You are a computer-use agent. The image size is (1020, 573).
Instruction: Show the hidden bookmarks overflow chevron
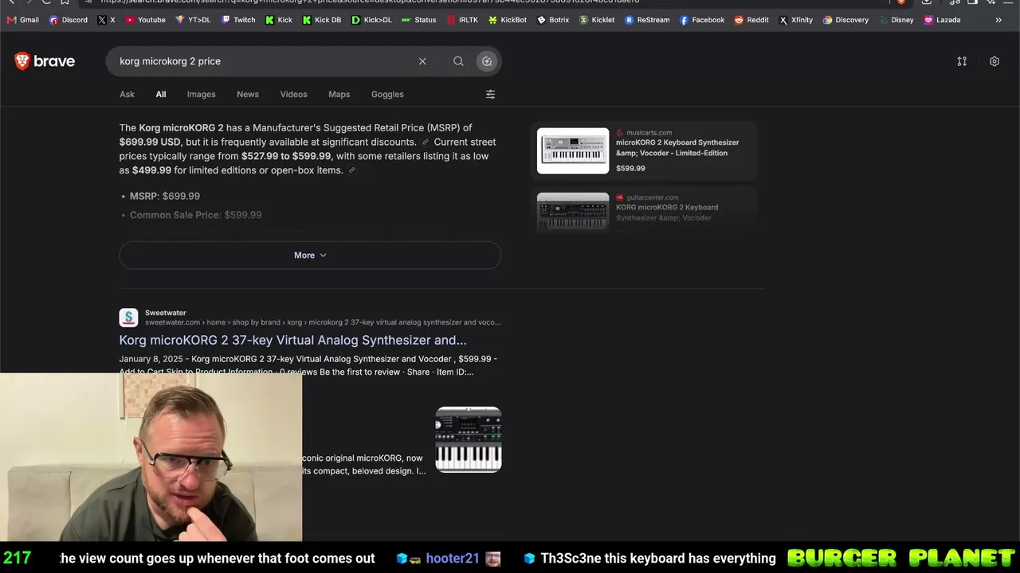[x=998, y=20]
